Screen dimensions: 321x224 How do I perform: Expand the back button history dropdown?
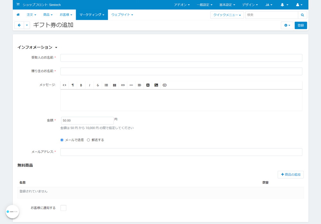pyautogui.click(x=27, y=25)
